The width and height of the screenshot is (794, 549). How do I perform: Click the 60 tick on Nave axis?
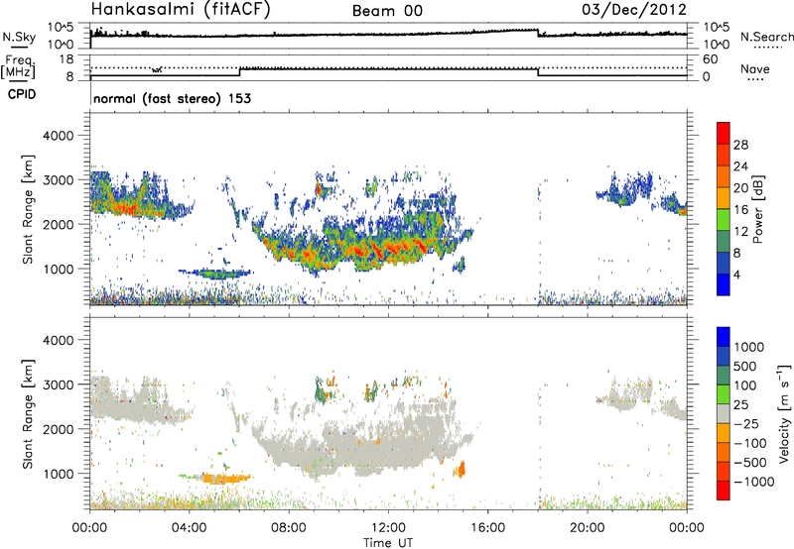(710, 59)
